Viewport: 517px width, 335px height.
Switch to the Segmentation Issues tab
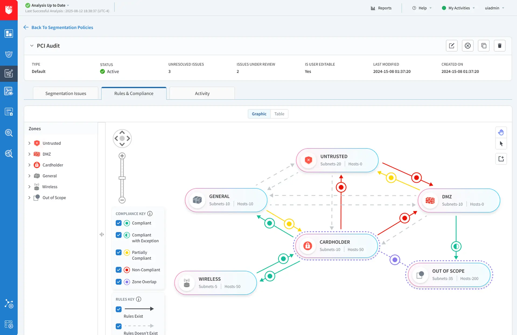point(66,93)
